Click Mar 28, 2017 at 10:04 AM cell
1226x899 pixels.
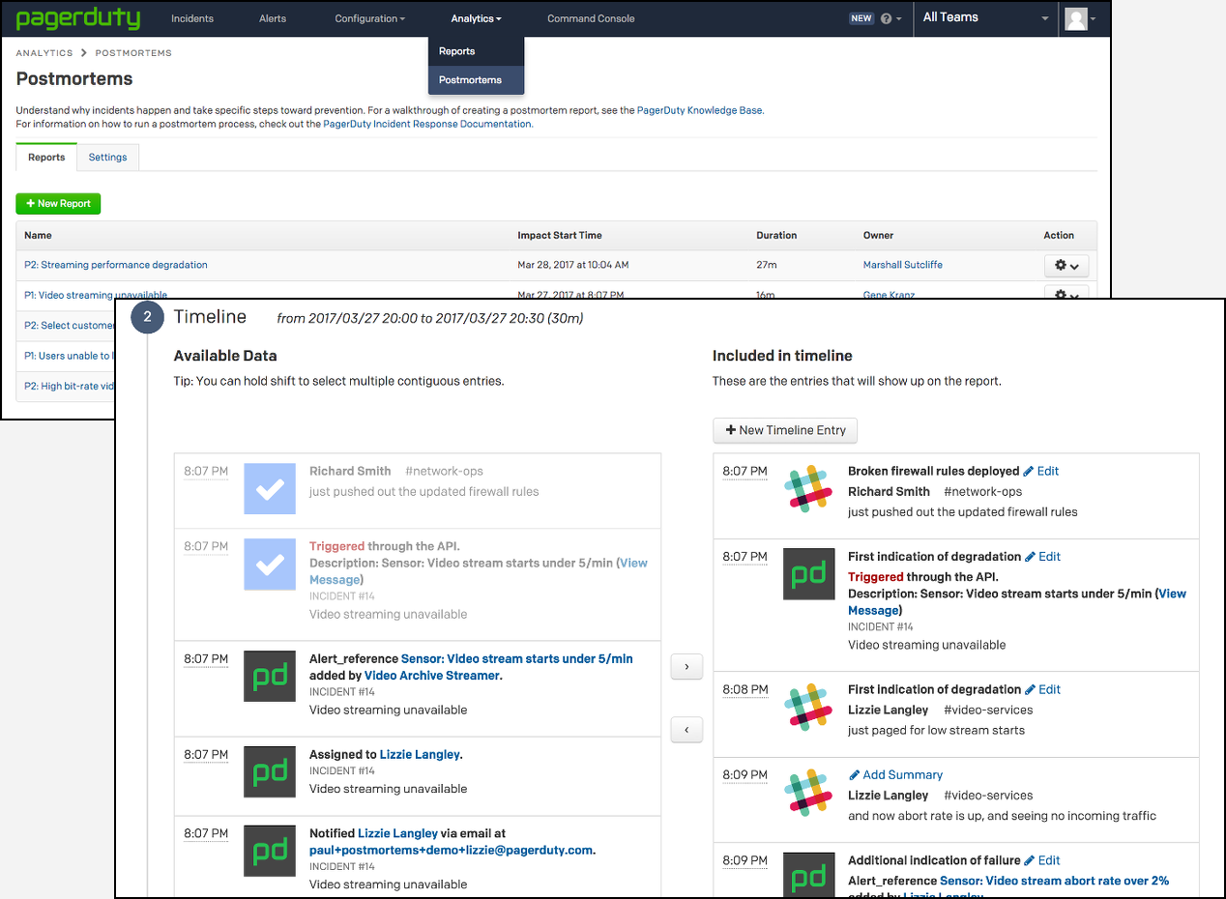[x=573, y=265]
